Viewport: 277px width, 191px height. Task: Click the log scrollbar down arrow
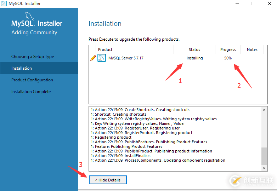264,168
